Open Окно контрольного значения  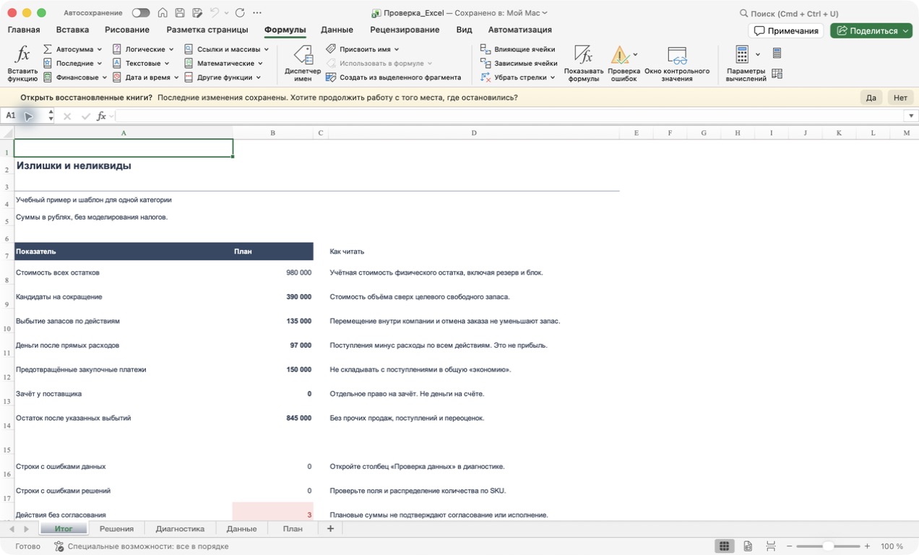[x=677, y=55]
